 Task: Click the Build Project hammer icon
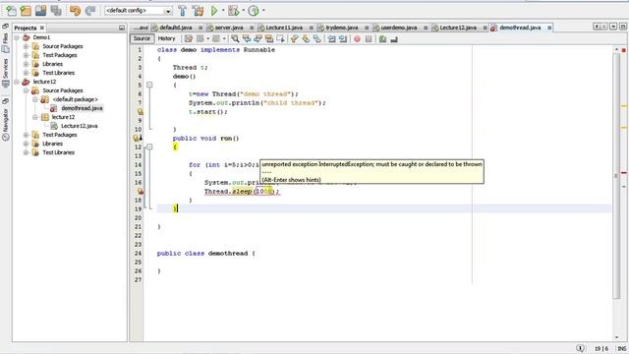[x=183, y=11]
